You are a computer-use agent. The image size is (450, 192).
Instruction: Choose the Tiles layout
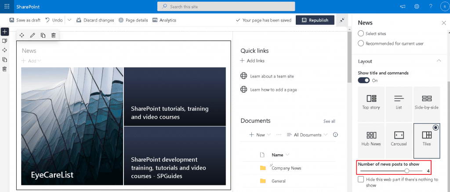426,140
